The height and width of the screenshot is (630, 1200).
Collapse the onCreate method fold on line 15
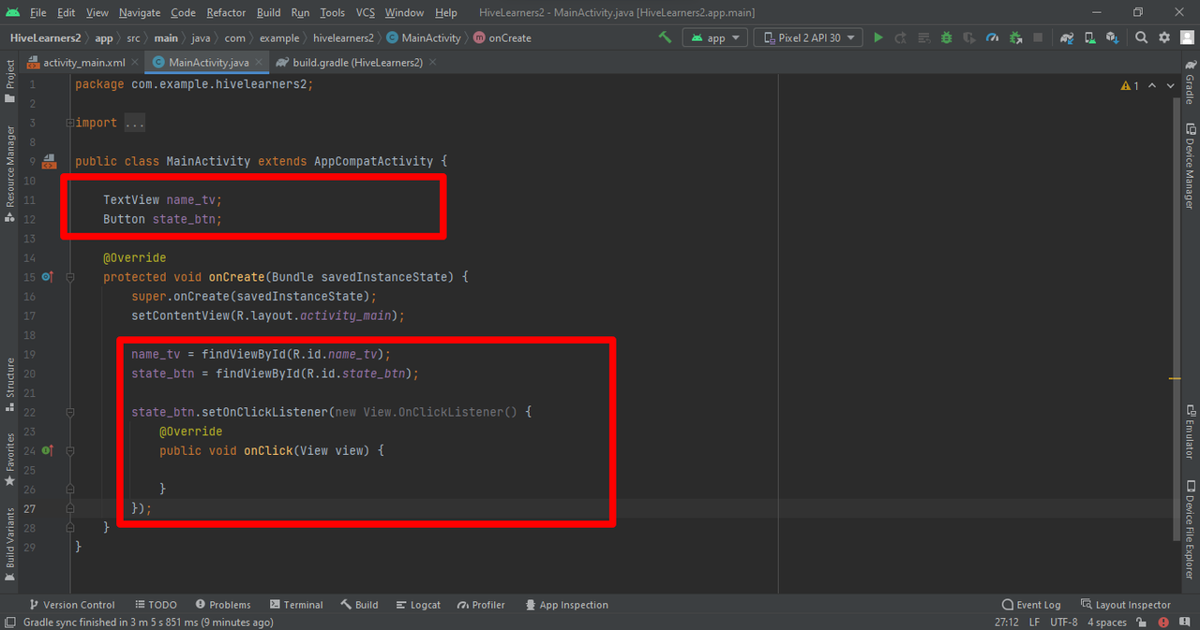70,277
